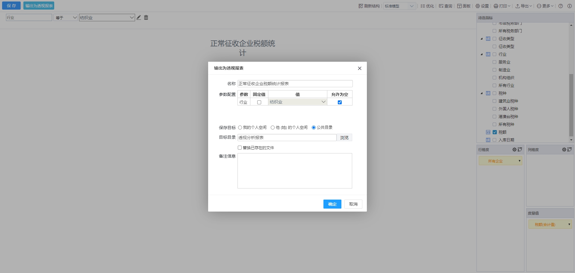Open the 更多 menu

(545, 6)
